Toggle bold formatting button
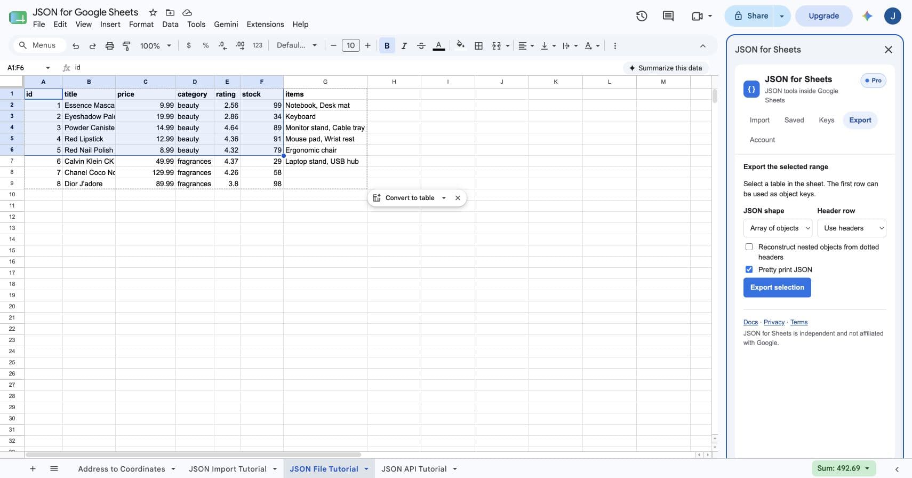This screenshot has height=478, width=912. click(387, 46)
